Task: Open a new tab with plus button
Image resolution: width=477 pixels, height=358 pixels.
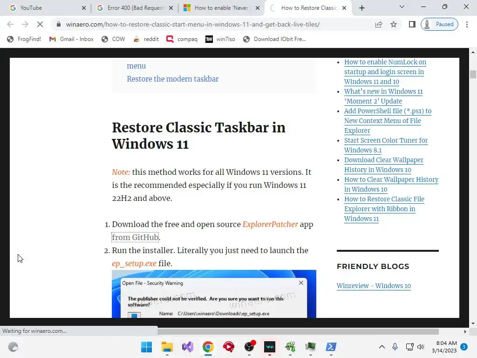Action: [361, 8]
